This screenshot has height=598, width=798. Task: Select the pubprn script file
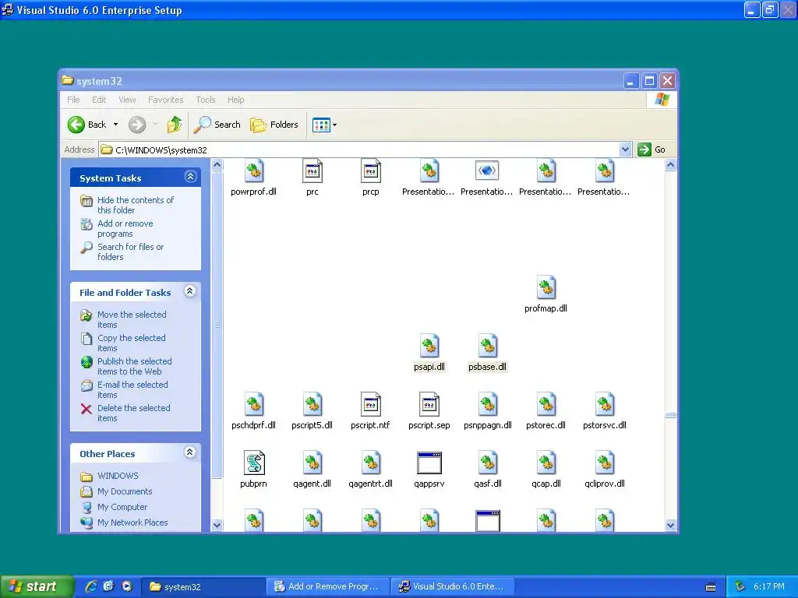coord(254,470)
